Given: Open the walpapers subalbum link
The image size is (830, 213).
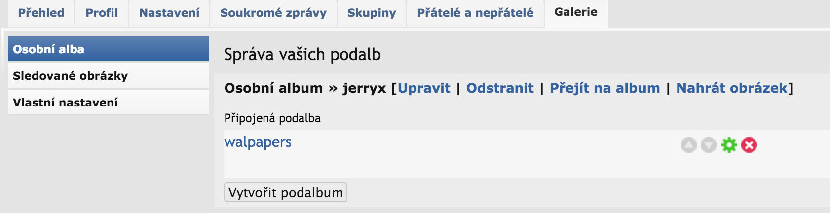Looking at the screenshot, I should pyautogui.click(x=258, y=142).
